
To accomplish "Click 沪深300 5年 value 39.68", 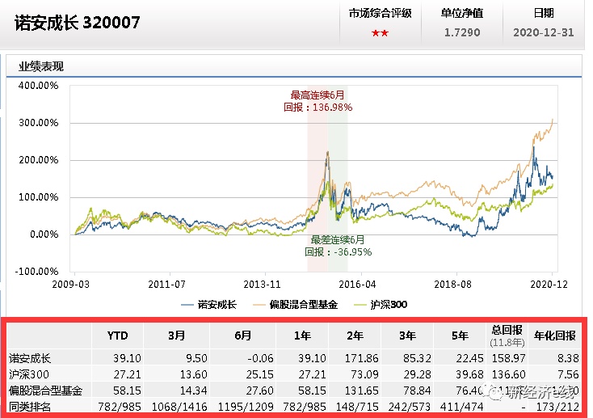I will [x=469, y=374].
